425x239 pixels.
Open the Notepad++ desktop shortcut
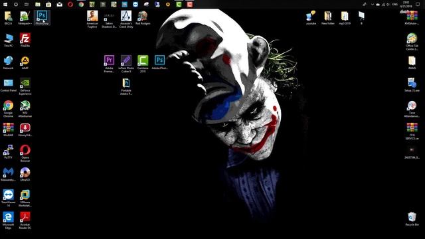[25, 18]
